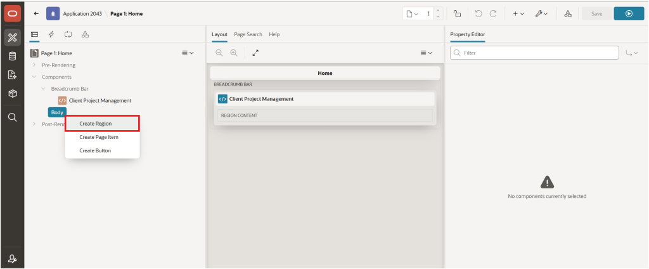
Task: Run the page with play button
Action: coord(629,14)
